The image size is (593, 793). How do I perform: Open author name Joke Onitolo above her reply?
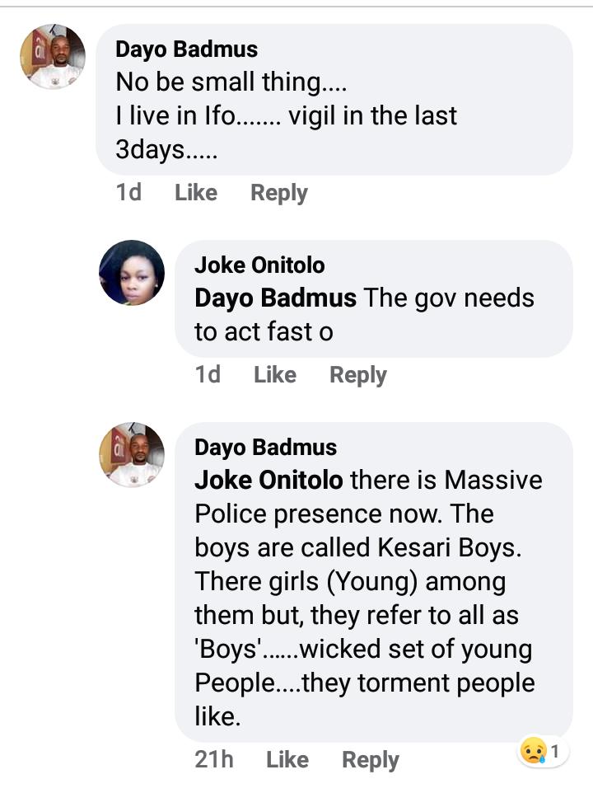259,265
